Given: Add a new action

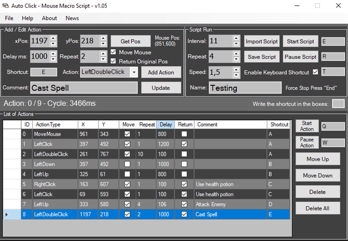Looking at the screenshot, I should click(161, 72).
